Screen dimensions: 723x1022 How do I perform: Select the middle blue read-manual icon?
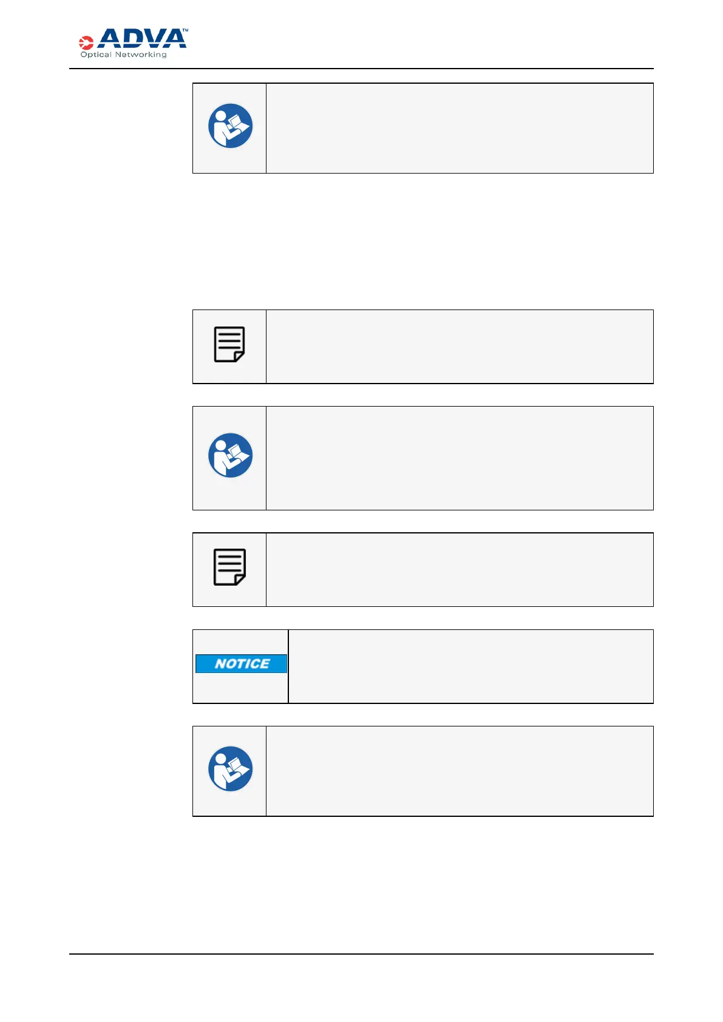230,455
